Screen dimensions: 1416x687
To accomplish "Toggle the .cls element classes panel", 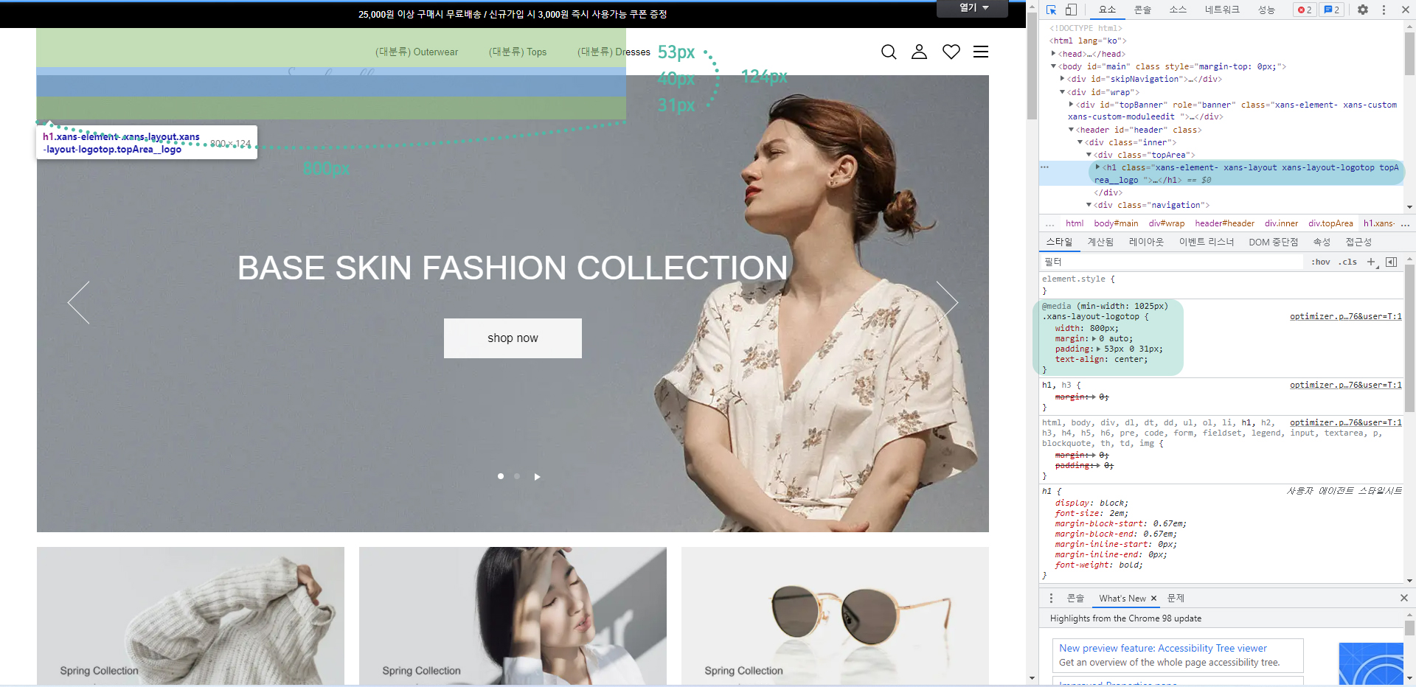I will (1348, 262).
